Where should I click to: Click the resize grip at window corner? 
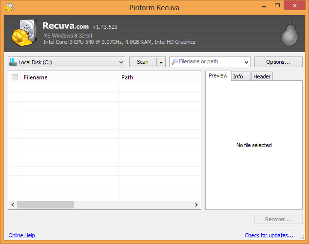(302, 237)
